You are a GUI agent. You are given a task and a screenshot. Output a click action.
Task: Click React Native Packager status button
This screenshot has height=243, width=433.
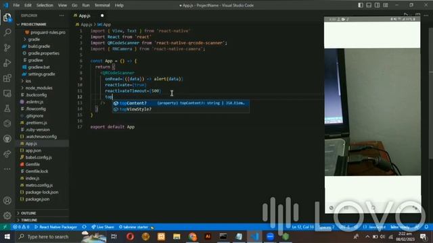(55, 227)
